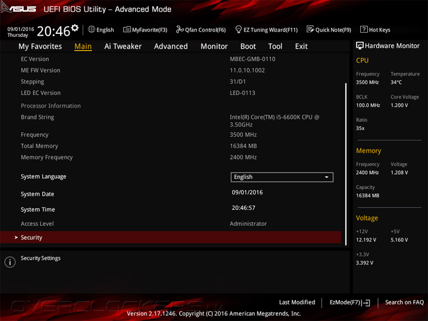Click the Core Voltage 1.200 V reading

(x=399, y=105)
